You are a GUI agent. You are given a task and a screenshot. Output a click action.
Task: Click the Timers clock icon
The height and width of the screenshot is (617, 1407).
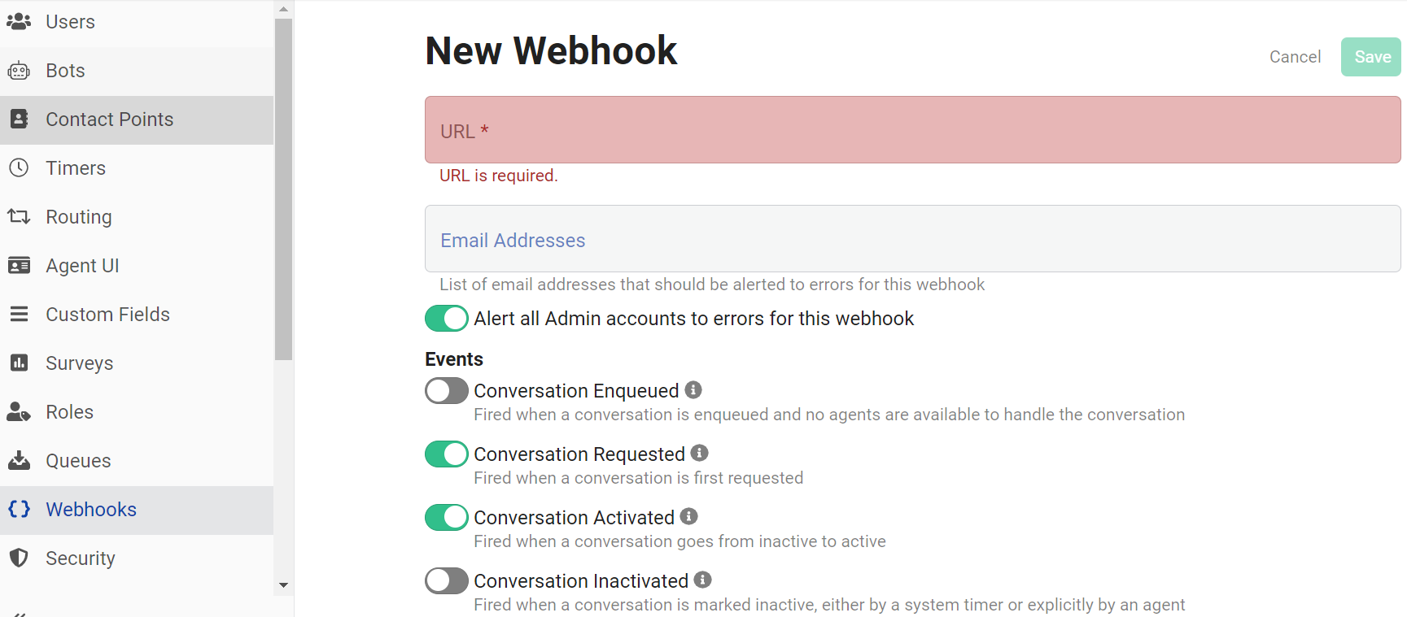[x=19, y=168]
